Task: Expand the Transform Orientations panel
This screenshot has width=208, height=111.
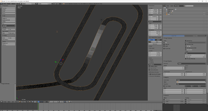Action: (x=155, y=76)
